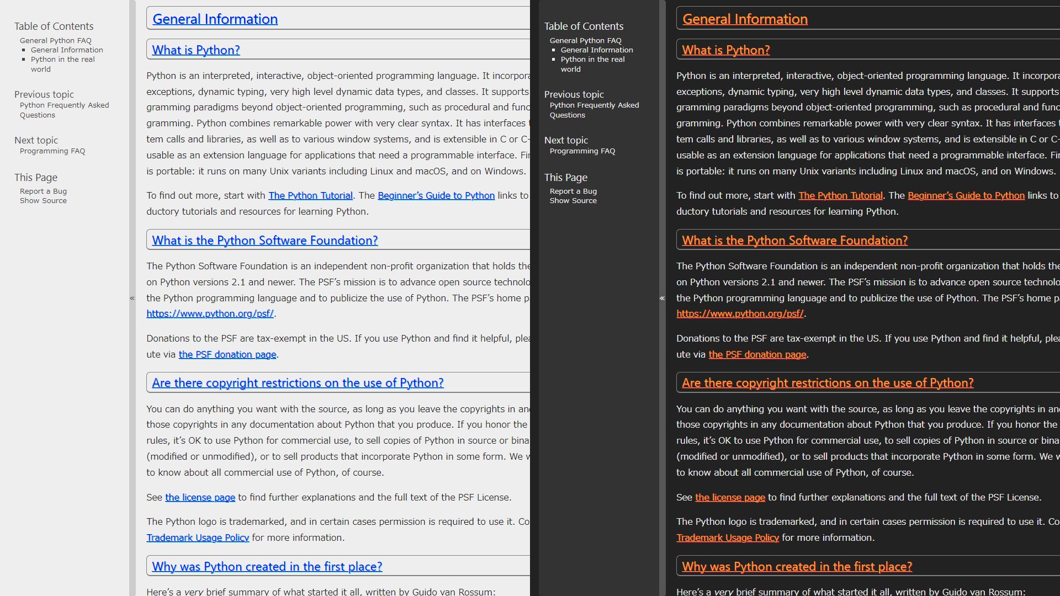Expand the General Python FAQ tree item

click(55, 40)
